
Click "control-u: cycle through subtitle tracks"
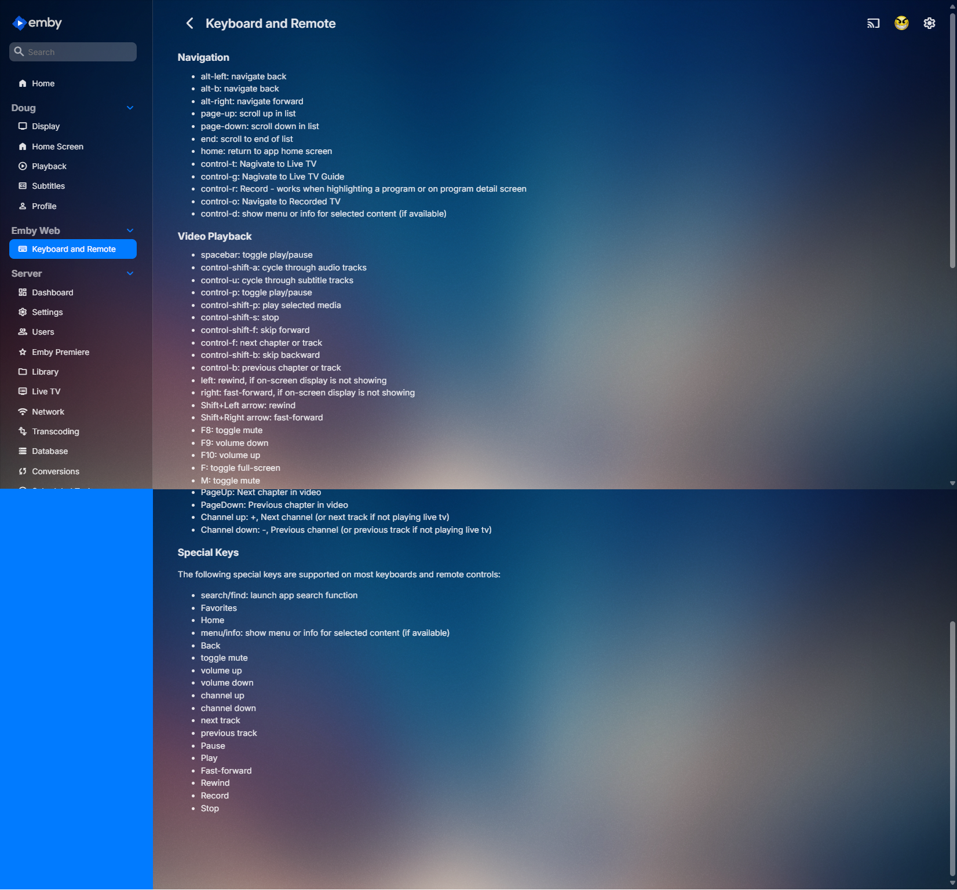pyautogui.click(x=277, y=280)
